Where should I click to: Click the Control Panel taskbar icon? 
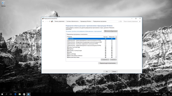click(x=28, y=94)
